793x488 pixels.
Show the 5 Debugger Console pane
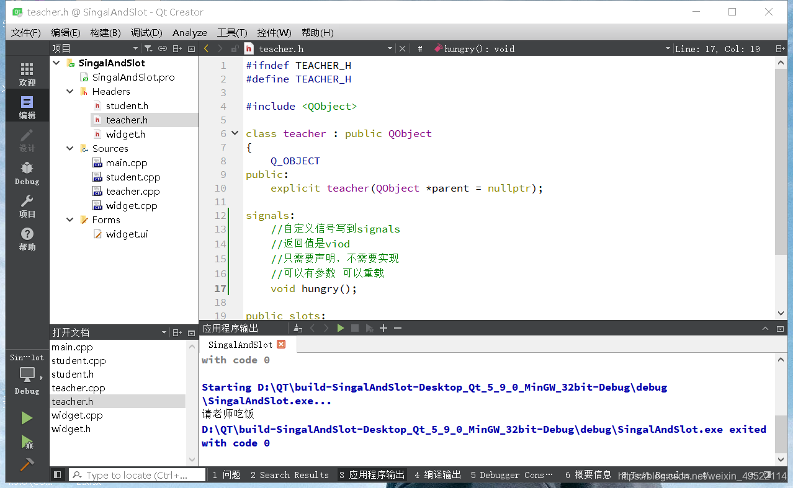[x=512, y=475]
